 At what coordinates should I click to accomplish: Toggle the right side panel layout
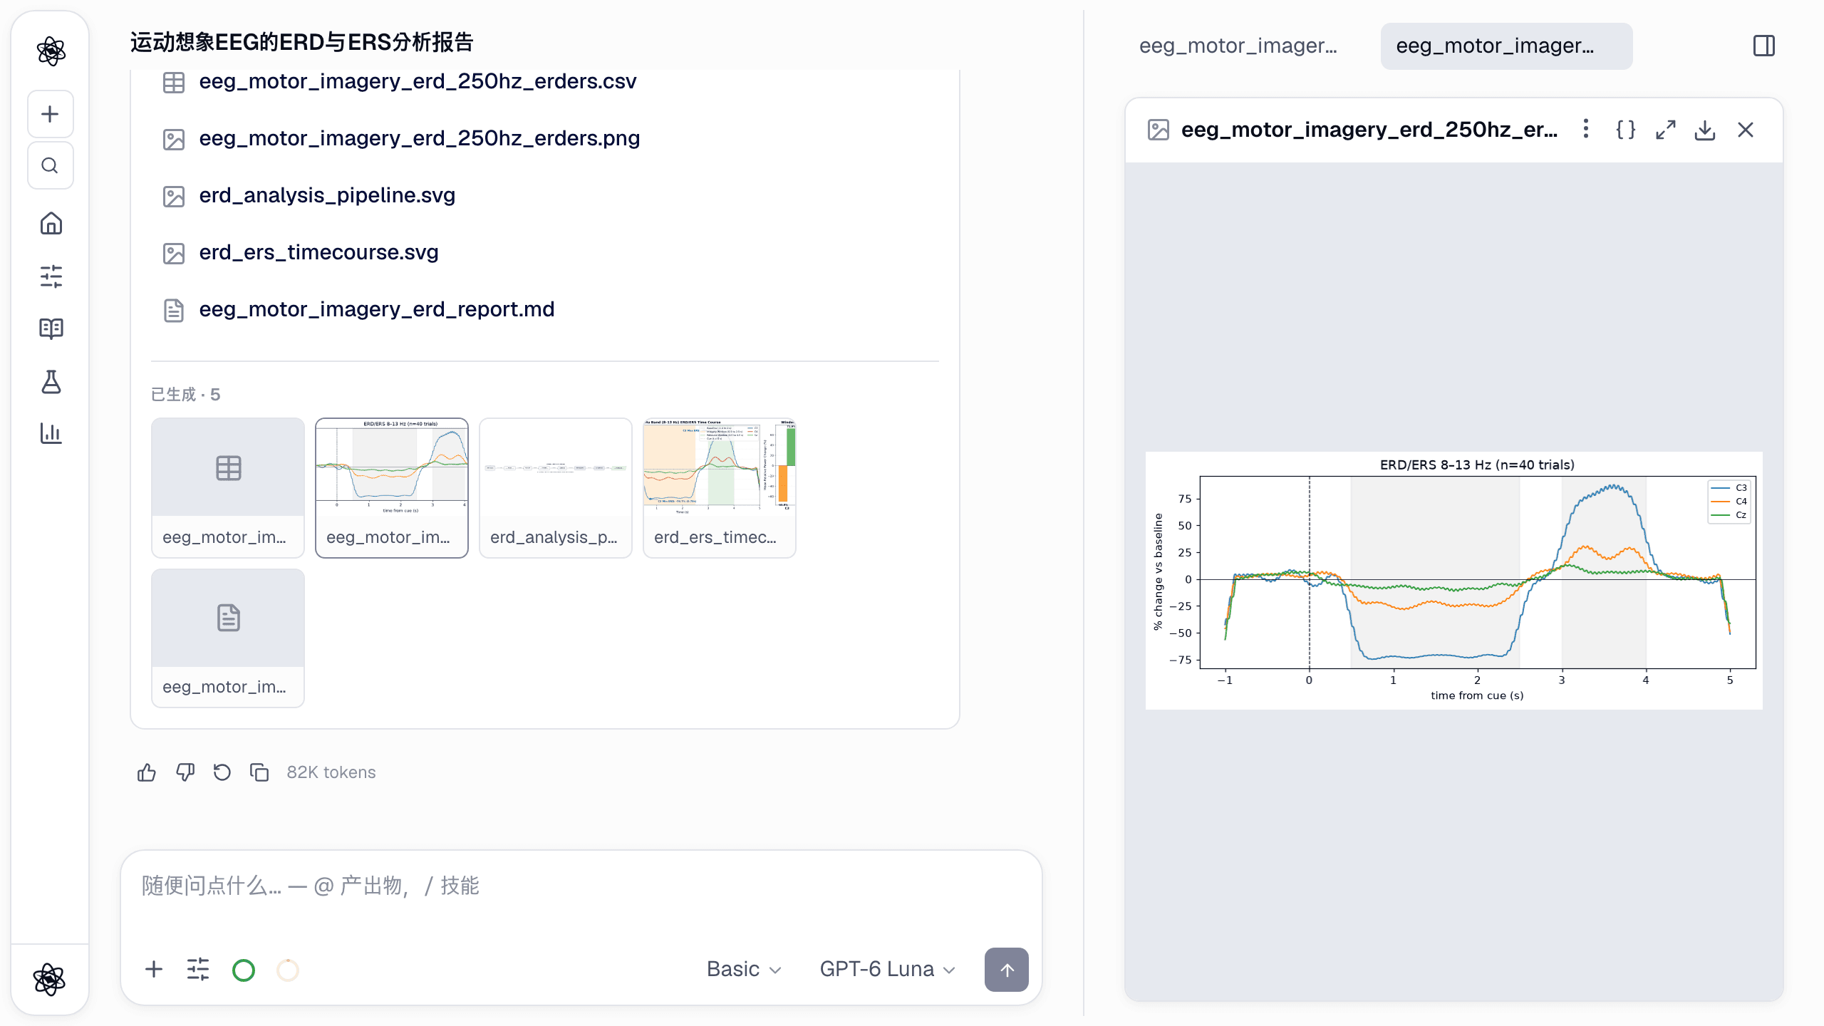tap(1764, 46)
